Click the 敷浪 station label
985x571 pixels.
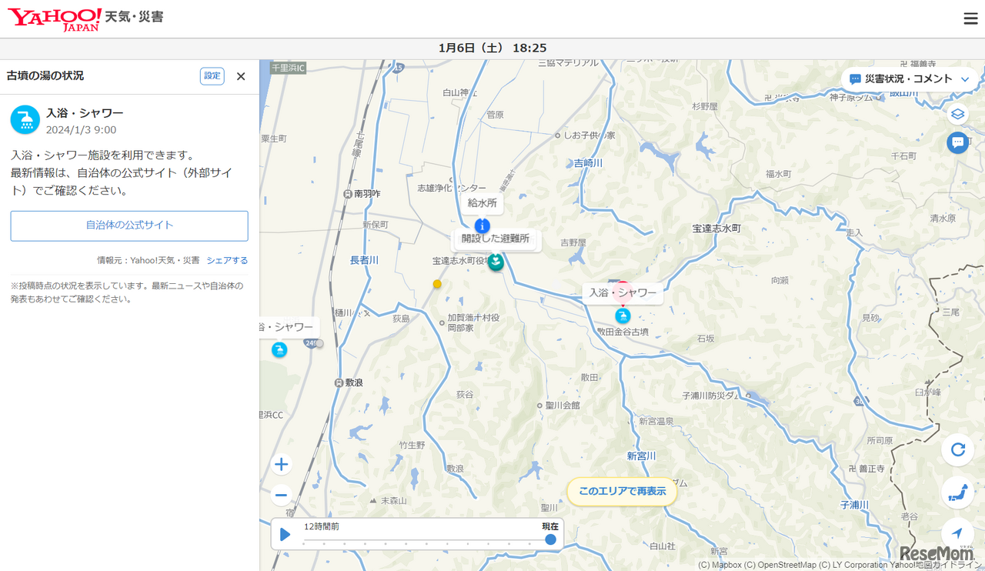(x=353, y=382)
